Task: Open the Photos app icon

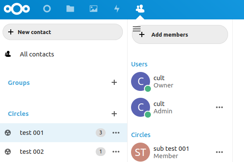Action: pos(94,9)
